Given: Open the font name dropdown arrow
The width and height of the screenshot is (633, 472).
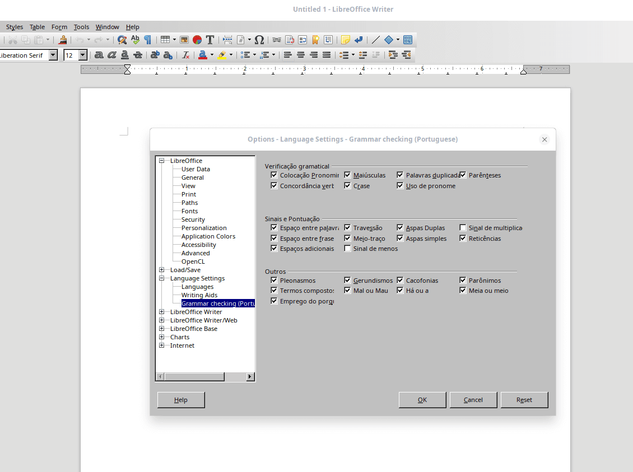Looking at the screenshot, I should [x=53, y=55].
